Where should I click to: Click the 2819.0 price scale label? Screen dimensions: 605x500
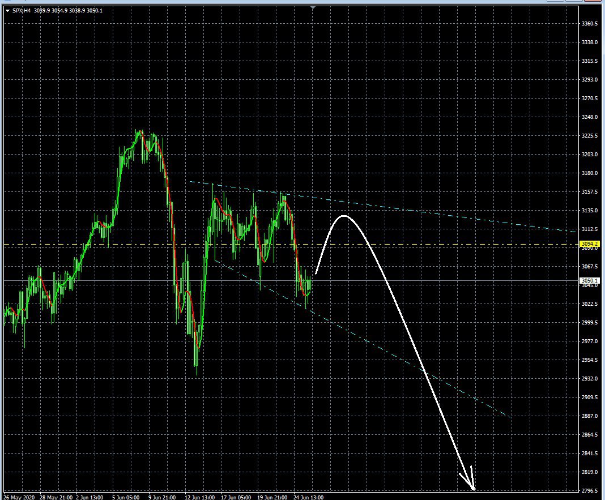pos(590,472)
